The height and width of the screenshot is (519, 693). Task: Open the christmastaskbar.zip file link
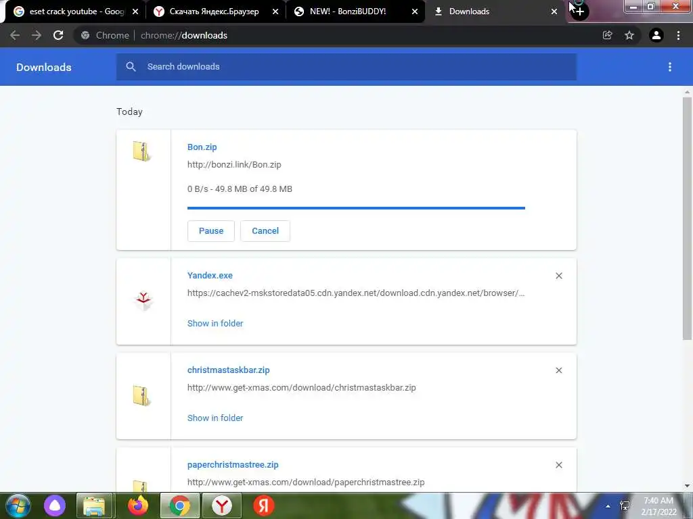point(229,370)
